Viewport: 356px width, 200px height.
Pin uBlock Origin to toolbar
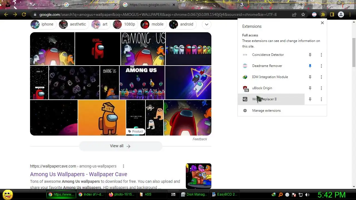coord(310,88)
